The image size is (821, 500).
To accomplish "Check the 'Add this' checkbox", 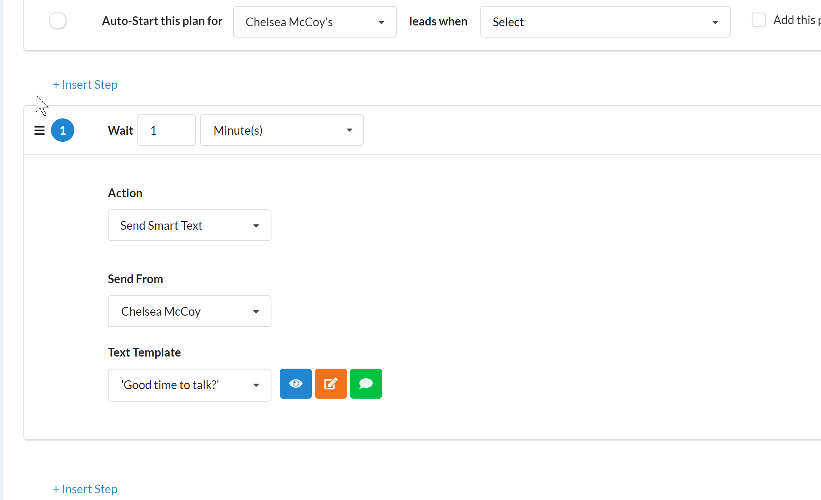I will 758,20.
